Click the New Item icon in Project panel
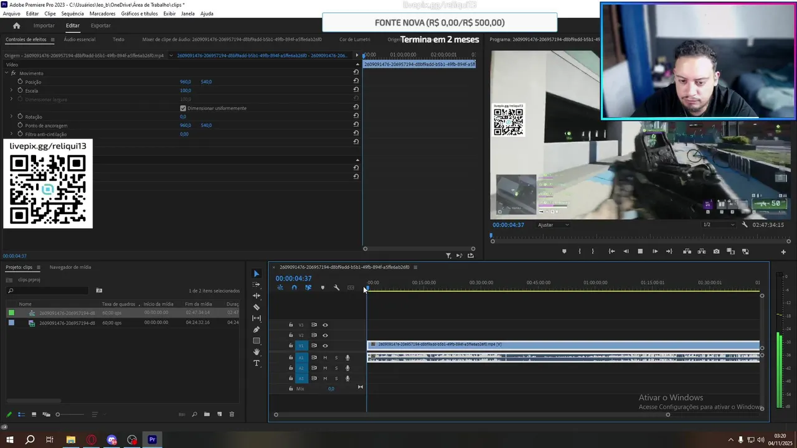Image resolution: width=797 pixels, height=448 pixels. (x=219, y=414)
